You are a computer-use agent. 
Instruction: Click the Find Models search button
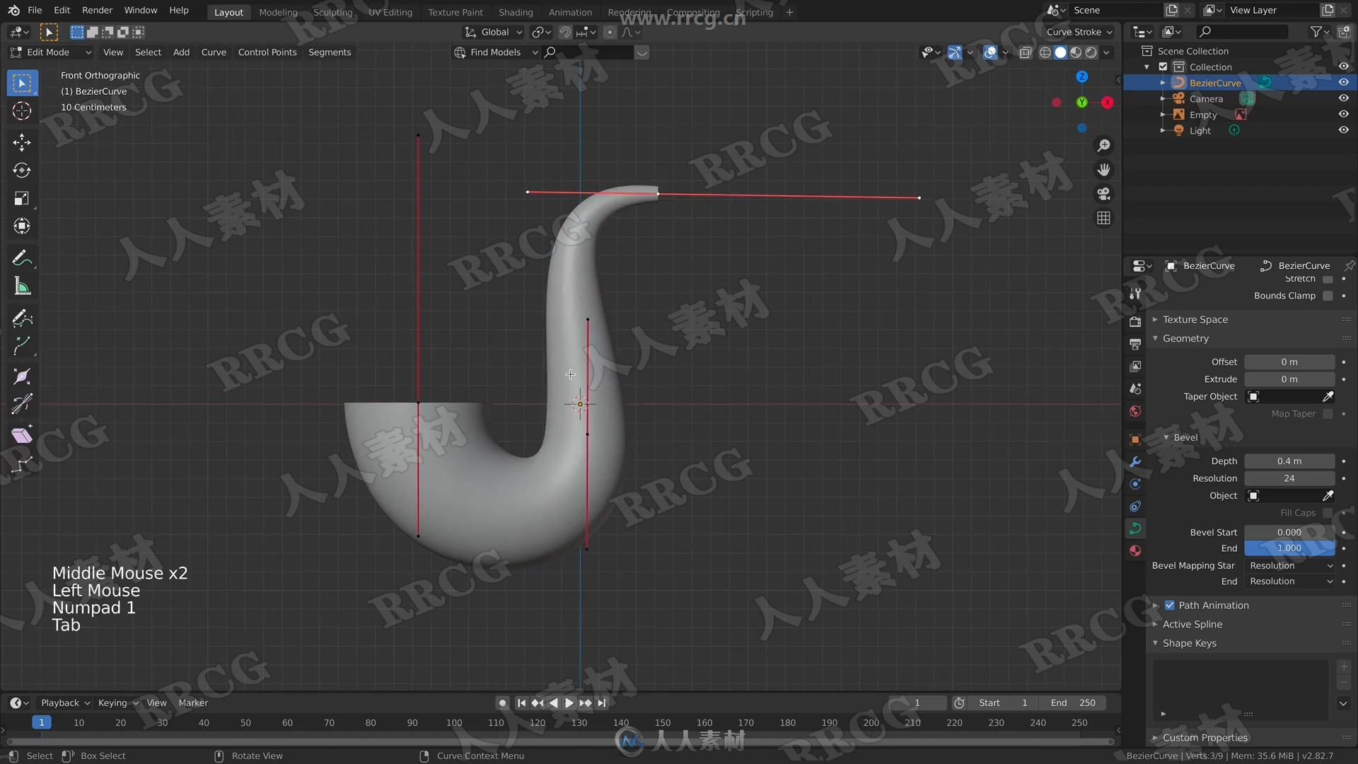pos(550,52)
